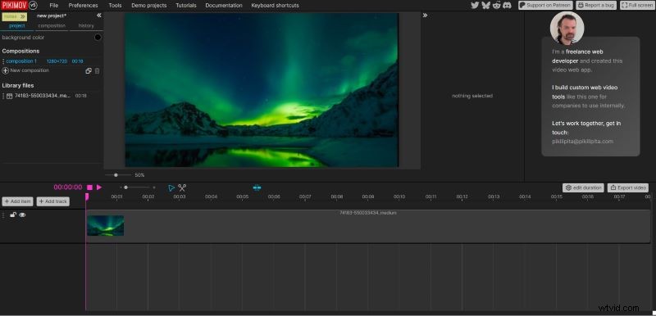The image size is (656, 316).
Task: Open the background color black swatch
Action: tap(98, 37)
